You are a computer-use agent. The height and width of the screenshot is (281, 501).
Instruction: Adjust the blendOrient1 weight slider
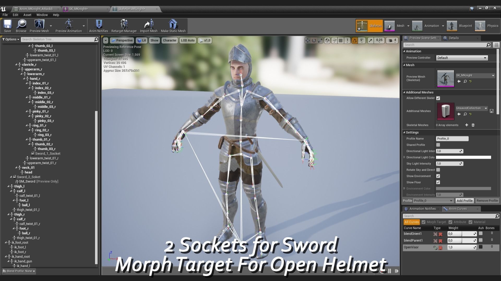pyautogui.click(x=462, y=234)
